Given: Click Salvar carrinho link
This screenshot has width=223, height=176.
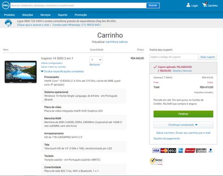Looking at the screenshot, I should click(x=165, y=133).
